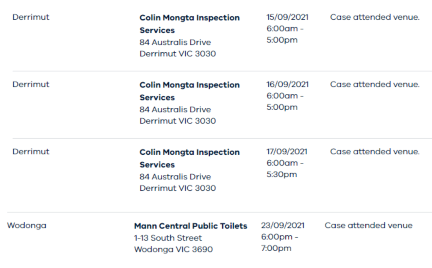Click the 5:30pm end time
This screenshot has width=432, height=268.
click(282, 174)
